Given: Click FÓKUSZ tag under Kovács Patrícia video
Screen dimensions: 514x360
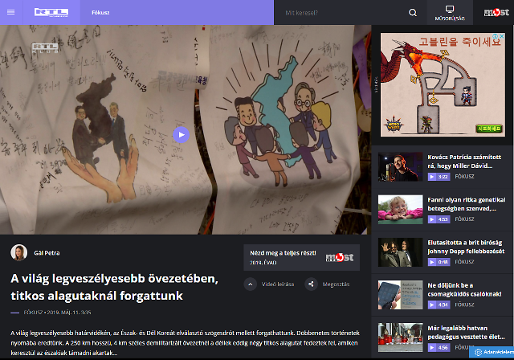Looking at the screenshot, I should pos(464,177).
